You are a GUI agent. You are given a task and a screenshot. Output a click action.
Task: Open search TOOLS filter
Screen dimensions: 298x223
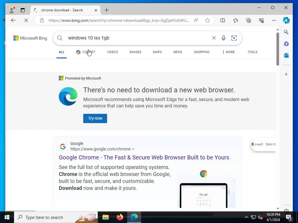(x=252, y=52)
